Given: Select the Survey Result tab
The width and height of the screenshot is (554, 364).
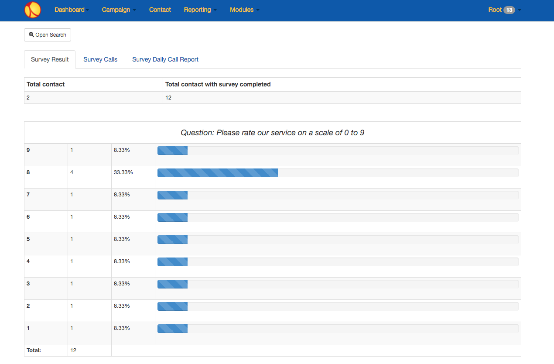Looking at the screenshot, I should (x=50, y=59).
